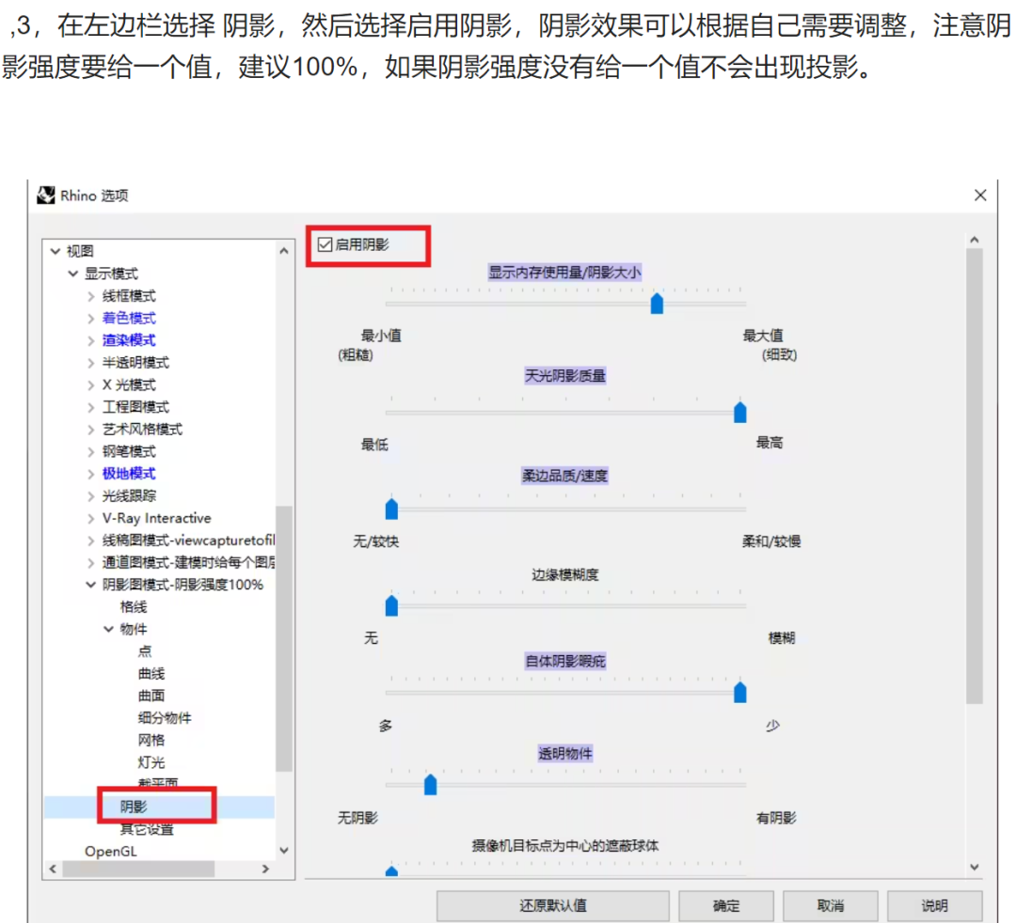Expand the 线框模式 node
This screenshot has width=1016, height=923.
pyautogui.click(x=90, y=296)
